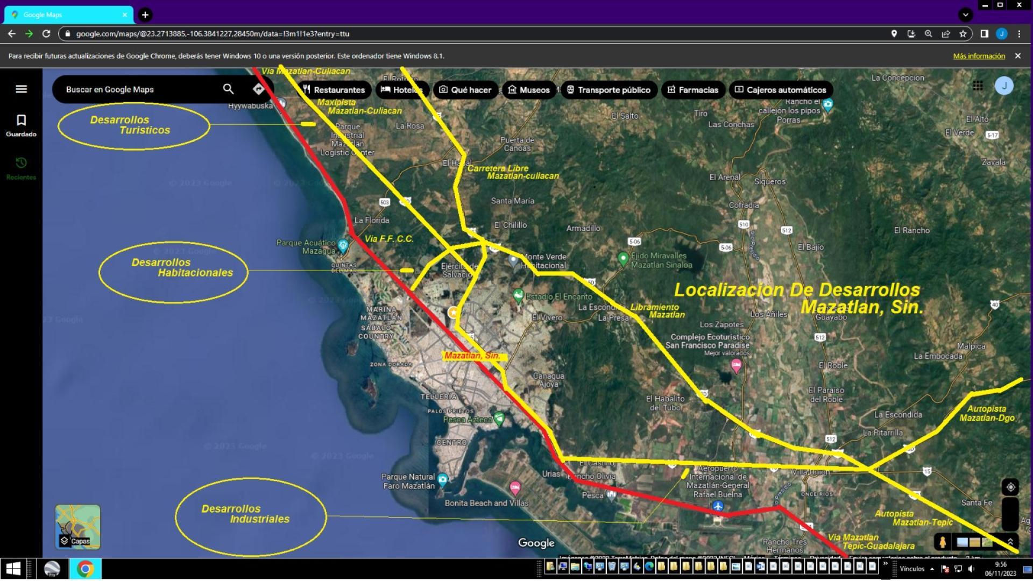Image resolution: width=1033 pixels, height=581 pixels.
Task: Select the Transporte público chip
Action: coord(609,90)
